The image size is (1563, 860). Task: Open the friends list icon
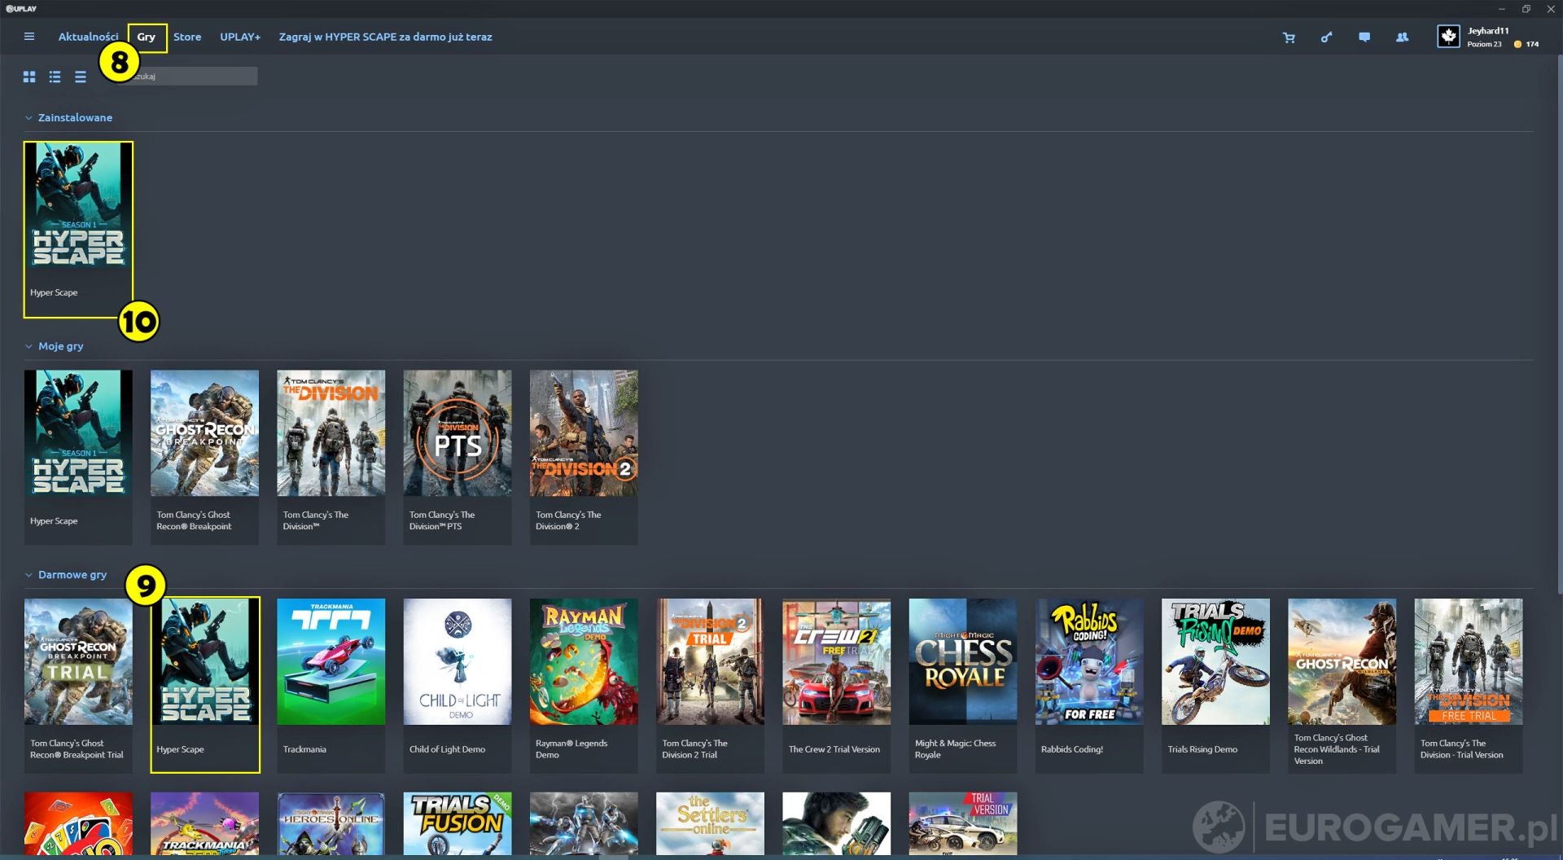[x=1402, y=37]
